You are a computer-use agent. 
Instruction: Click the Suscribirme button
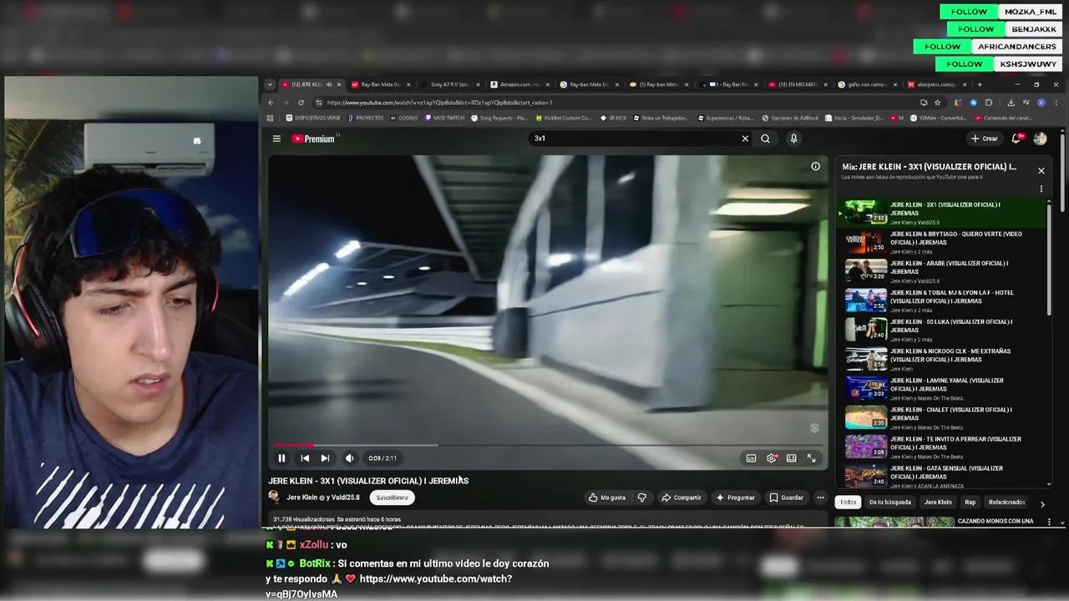click(x=392, y=497)
